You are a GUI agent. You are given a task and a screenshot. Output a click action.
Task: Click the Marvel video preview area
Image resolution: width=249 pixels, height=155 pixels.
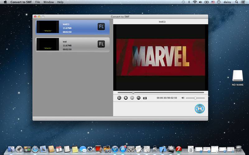pyautogui.click(x=161, y=57)
